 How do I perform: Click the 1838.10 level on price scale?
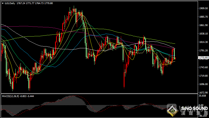tap(204, 34)
